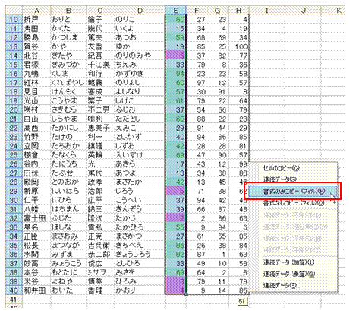The height and width of the screenshot is (311, 350).
Task: Select column G header
Action: (217, 11)
